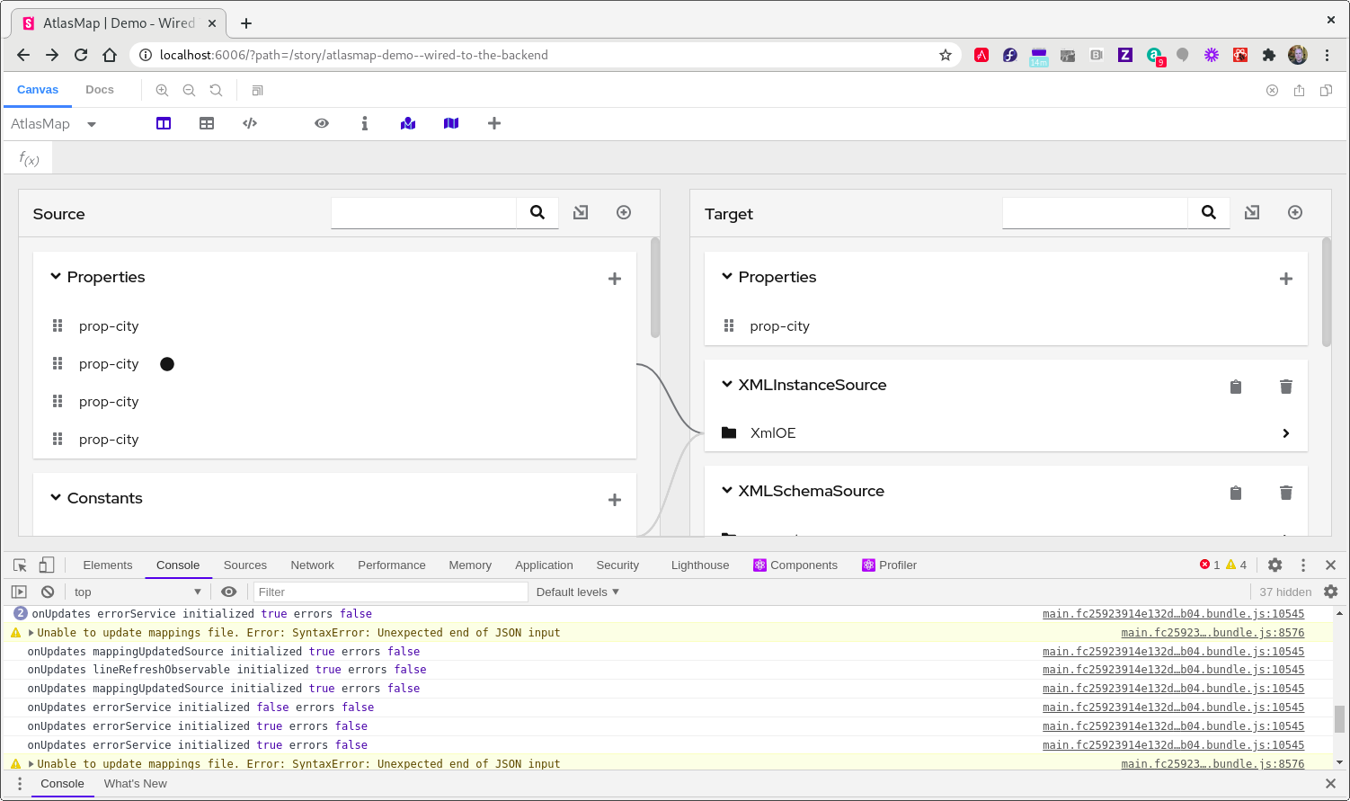Delete the XMLInstanceSource document

1286,386
